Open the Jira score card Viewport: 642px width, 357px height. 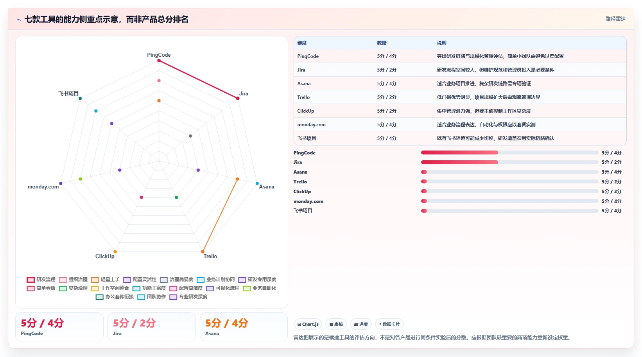pos(152,327)
